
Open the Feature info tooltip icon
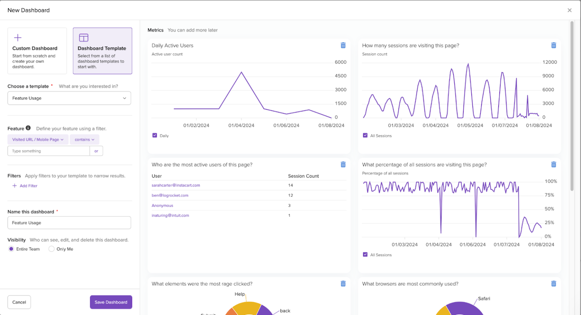click(28, 128)
